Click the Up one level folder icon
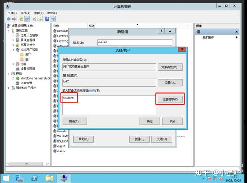 (21, 19)
